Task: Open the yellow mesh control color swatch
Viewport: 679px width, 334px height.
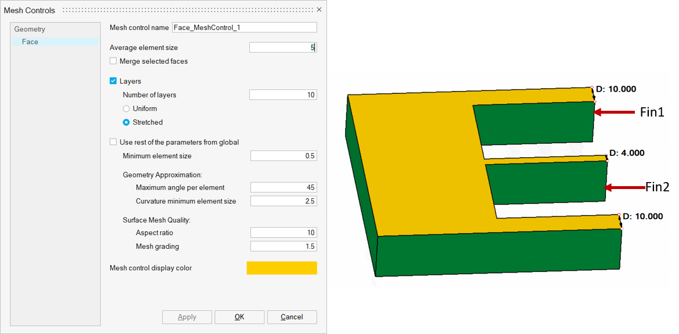Action: point(282,268)
